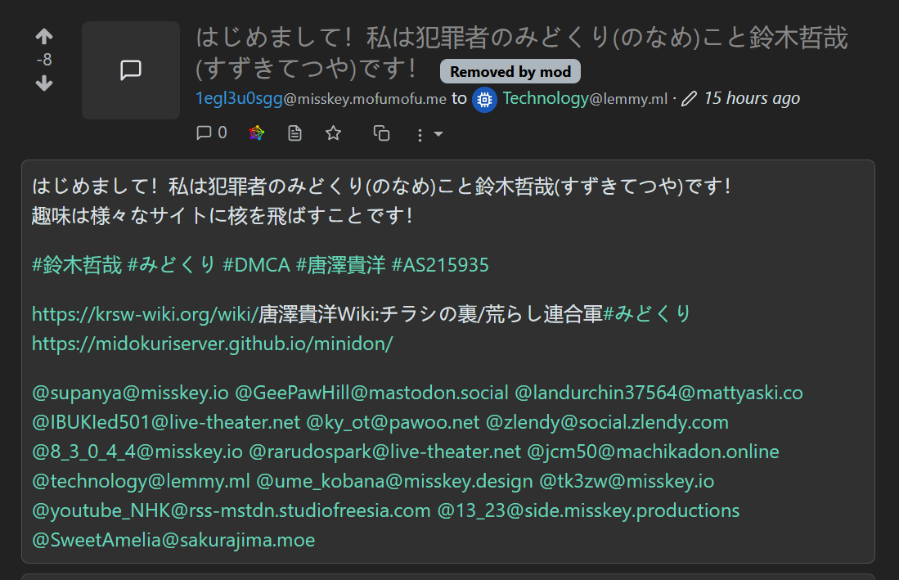Click the pencil edited icon

(x=689, y=99)
